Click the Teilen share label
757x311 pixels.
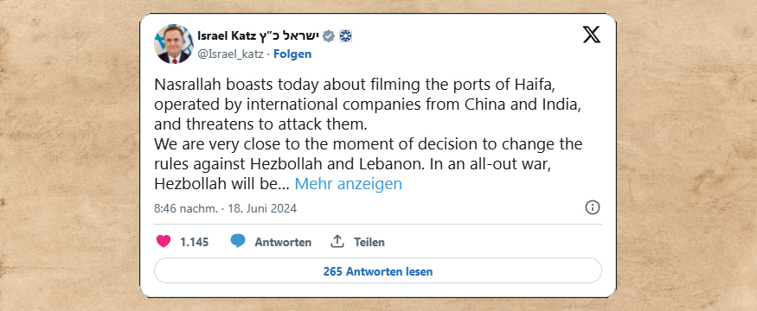[x=369, y=242]
